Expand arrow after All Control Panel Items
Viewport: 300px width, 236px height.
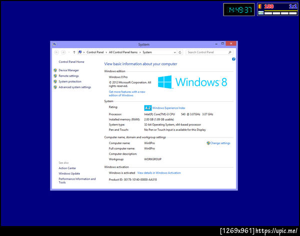(140, 52)
